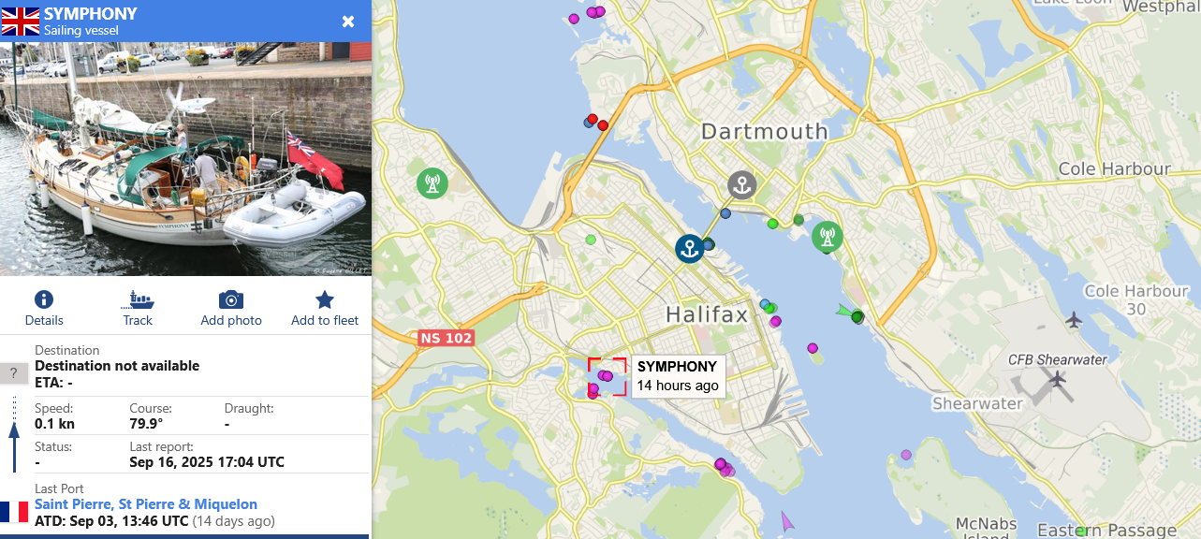Click the French flag by last port
Screen dimensions: 1201x539
click(14, 511)
